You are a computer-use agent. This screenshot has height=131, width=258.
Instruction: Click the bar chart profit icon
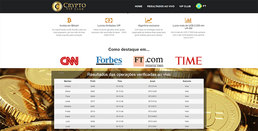click(x=188, y=20)
